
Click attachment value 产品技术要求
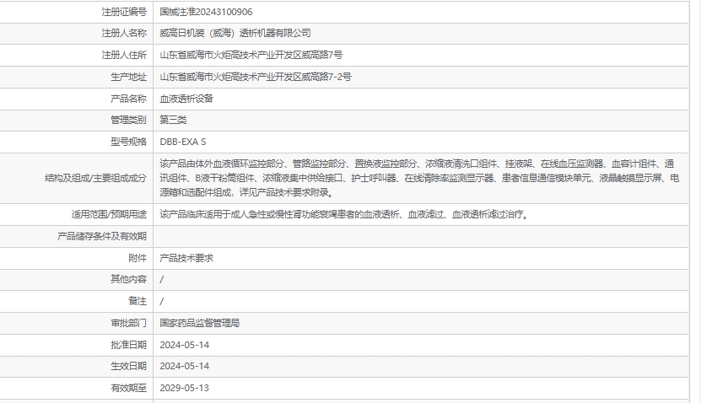(186, 258)
